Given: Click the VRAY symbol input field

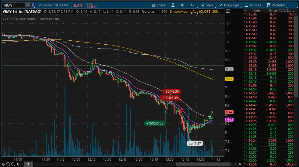Looking at the screenshot, I should (x=14, y=5).
